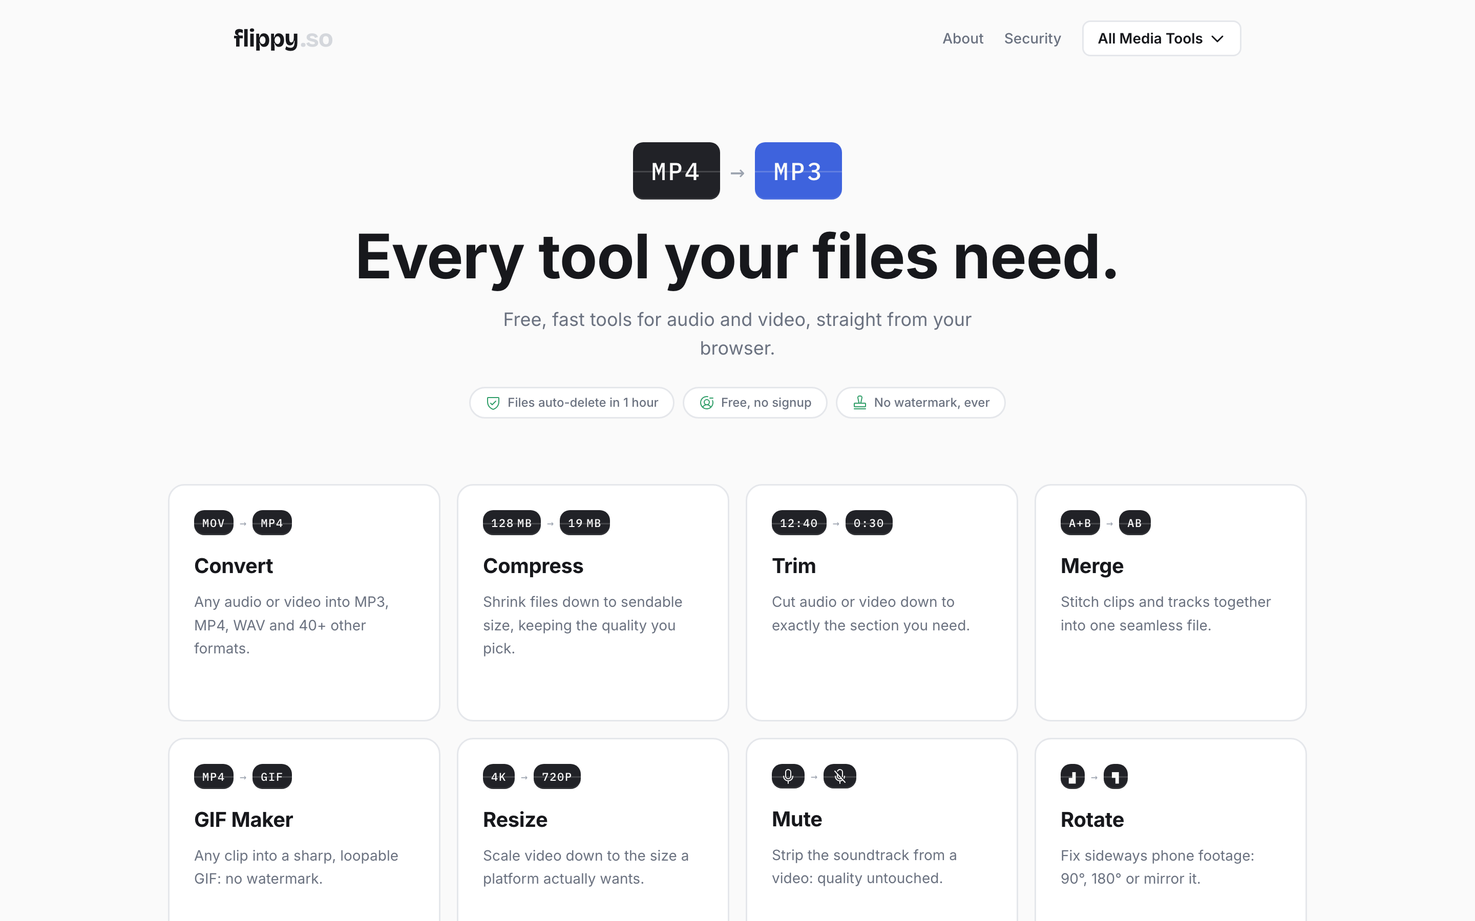Click the 'Free, no signup' pill

pos(754,403)
